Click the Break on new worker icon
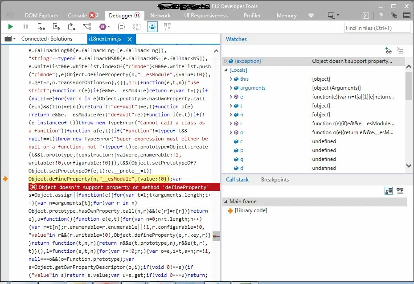This screenshot has width=414, height=284. (87, 27)
